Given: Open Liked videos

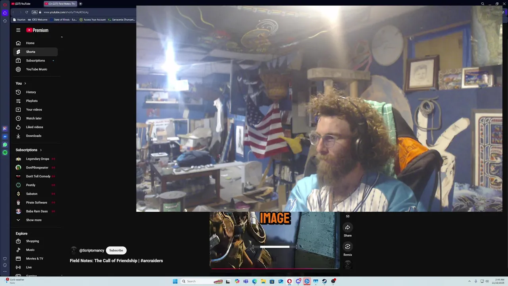Looking at the screenshot, I should tap(35, 127).
